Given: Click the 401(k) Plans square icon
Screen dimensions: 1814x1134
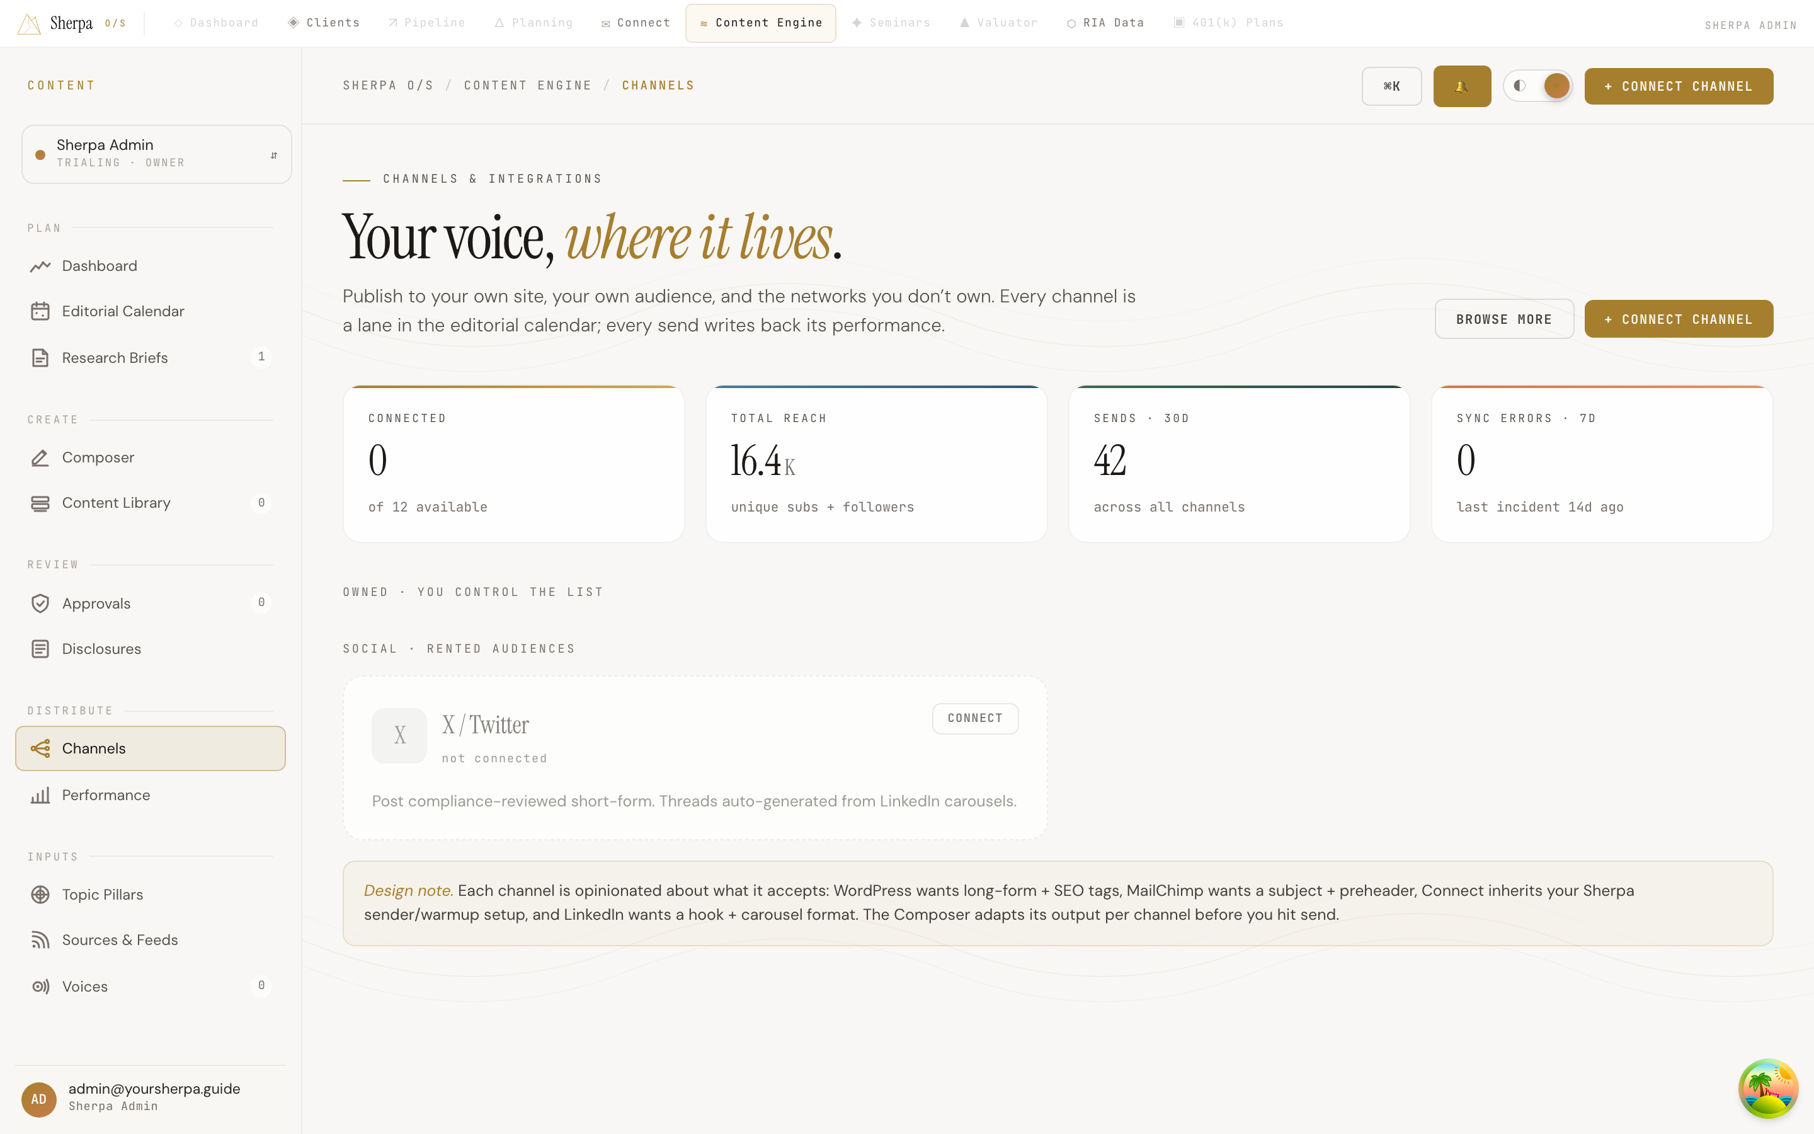Looking at the screenshot, I should click(1179, 23).
